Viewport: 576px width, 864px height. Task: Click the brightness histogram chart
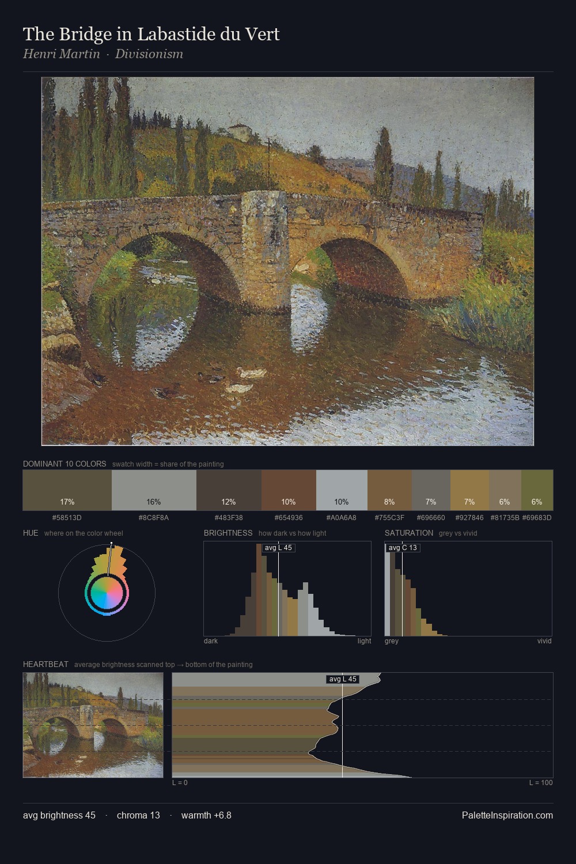tap(287, 589)
